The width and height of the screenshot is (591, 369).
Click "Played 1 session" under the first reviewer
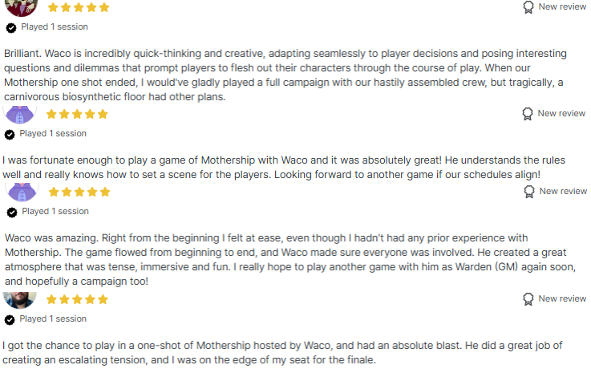point(55,26)
